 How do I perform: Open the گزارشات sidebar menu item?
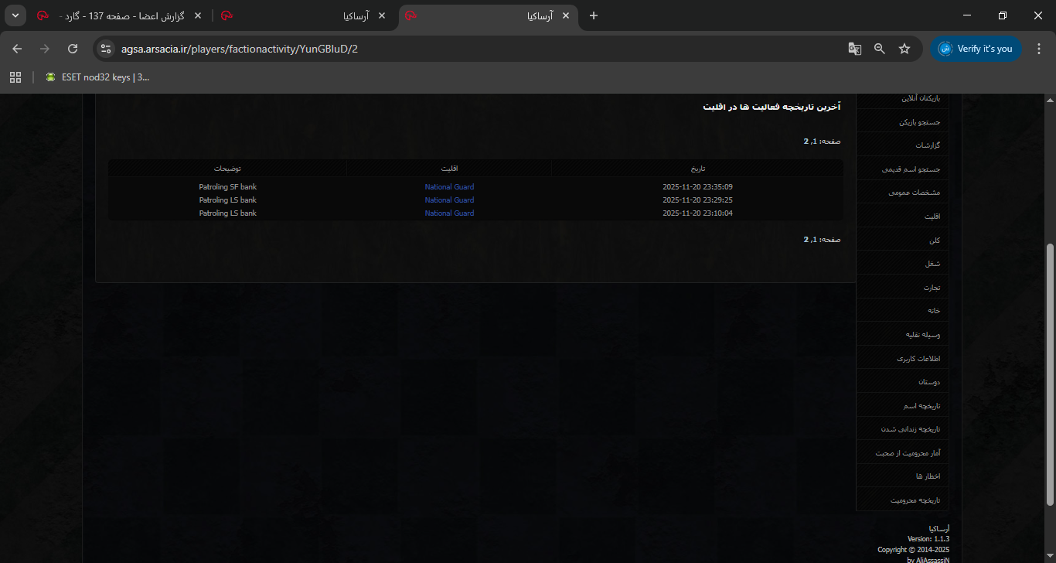(x=928, y=145)
